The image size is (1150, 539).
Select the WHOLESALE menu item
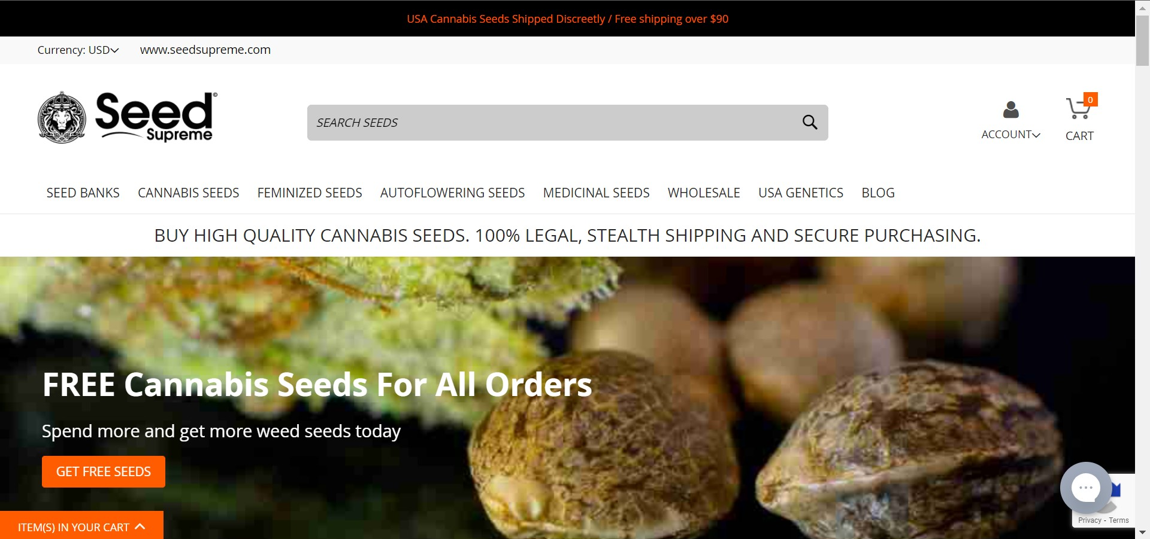[704, 193]
